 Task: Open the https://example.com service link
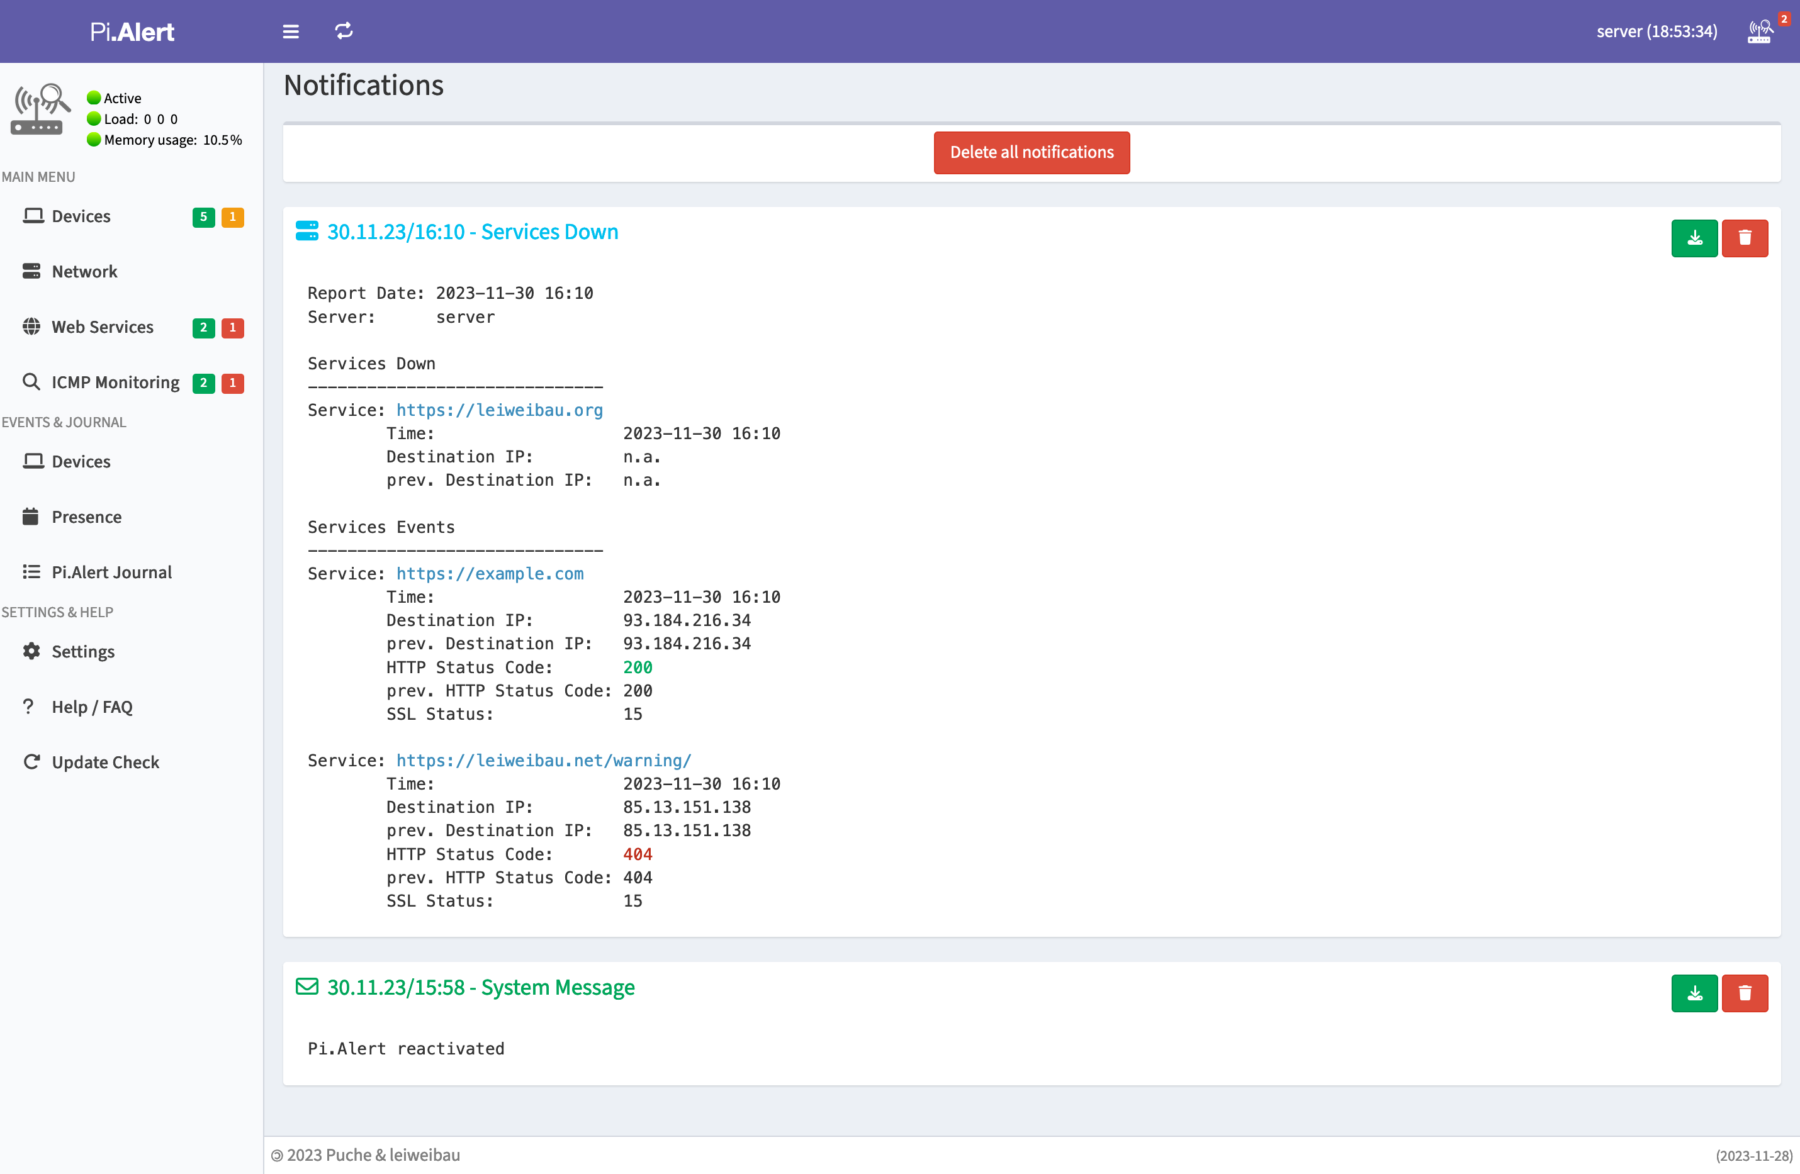click(x=489, y=574)
